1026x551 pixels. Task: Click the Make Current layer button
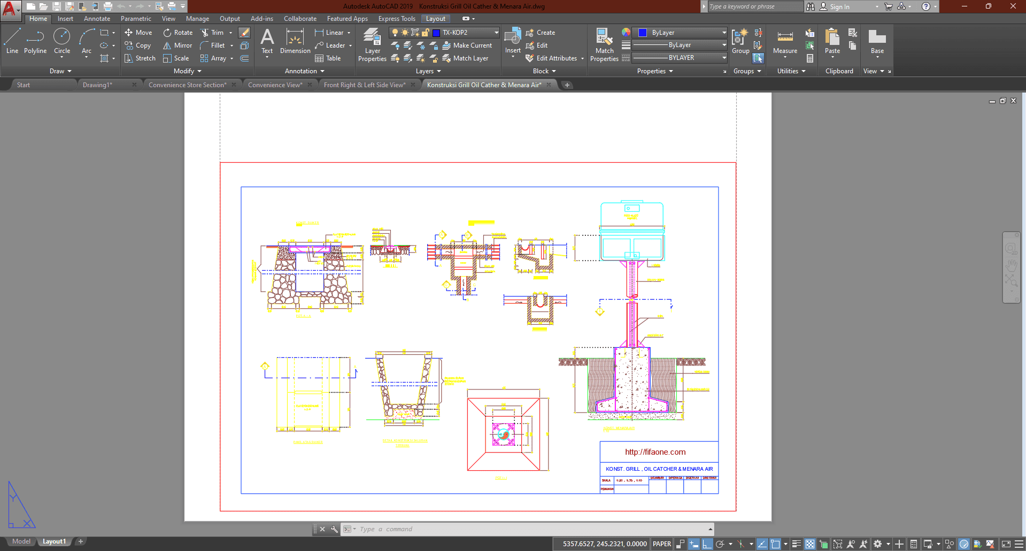[467, 45]
